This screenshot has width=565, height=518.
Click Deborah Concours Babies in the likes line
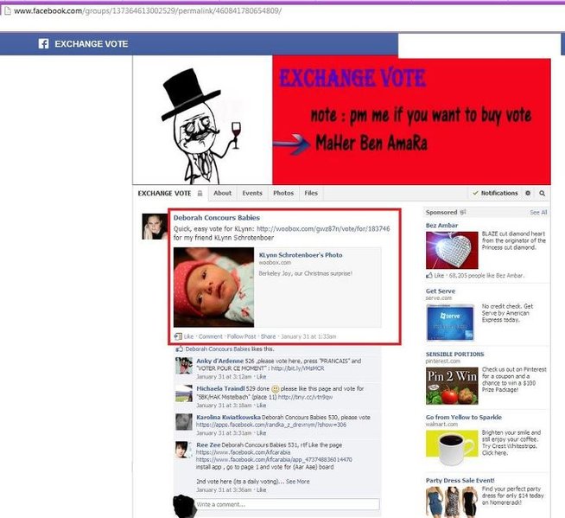218,349
